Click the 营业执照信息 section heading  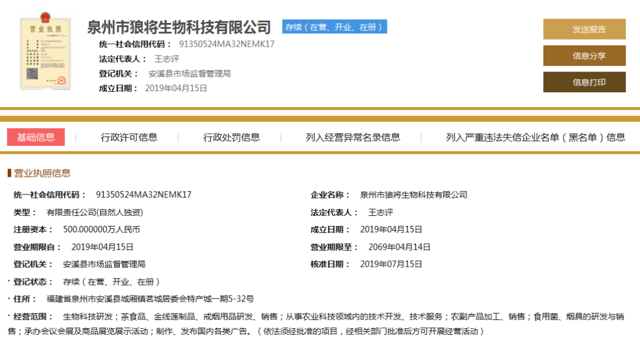point(42,173)
